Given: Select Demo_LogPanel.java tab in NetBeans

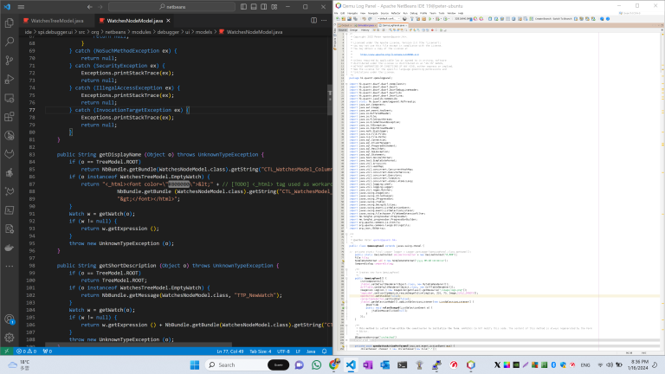Looking at the screenshot, I should click(392, 25).
